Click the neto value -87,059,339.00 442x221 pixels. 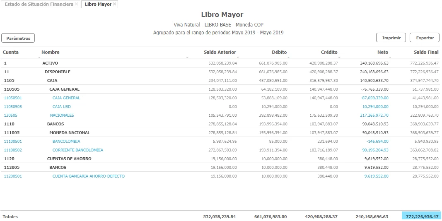pyautogui.click(x=374, y=98)
